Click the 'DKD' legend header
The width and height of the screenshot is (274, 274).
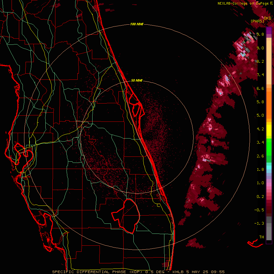pyautogui.click(x=267, y=18)
